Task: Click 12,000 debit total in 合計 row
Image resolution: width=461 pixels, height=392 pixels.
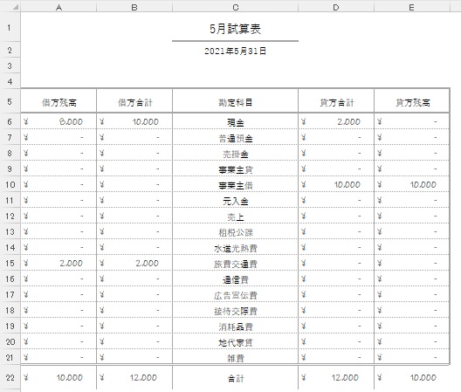Action: [134, 377]
